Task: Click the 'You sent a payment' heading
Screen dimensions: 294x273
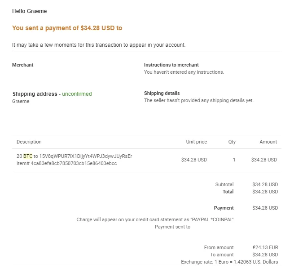Action: pyautogui.click(x=67, y=28)
